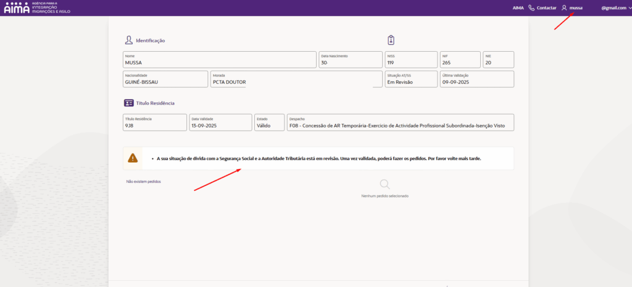Click the Última Validação field 09-09-2025
This screenshot has height=287, width=632.
point(476,79)
